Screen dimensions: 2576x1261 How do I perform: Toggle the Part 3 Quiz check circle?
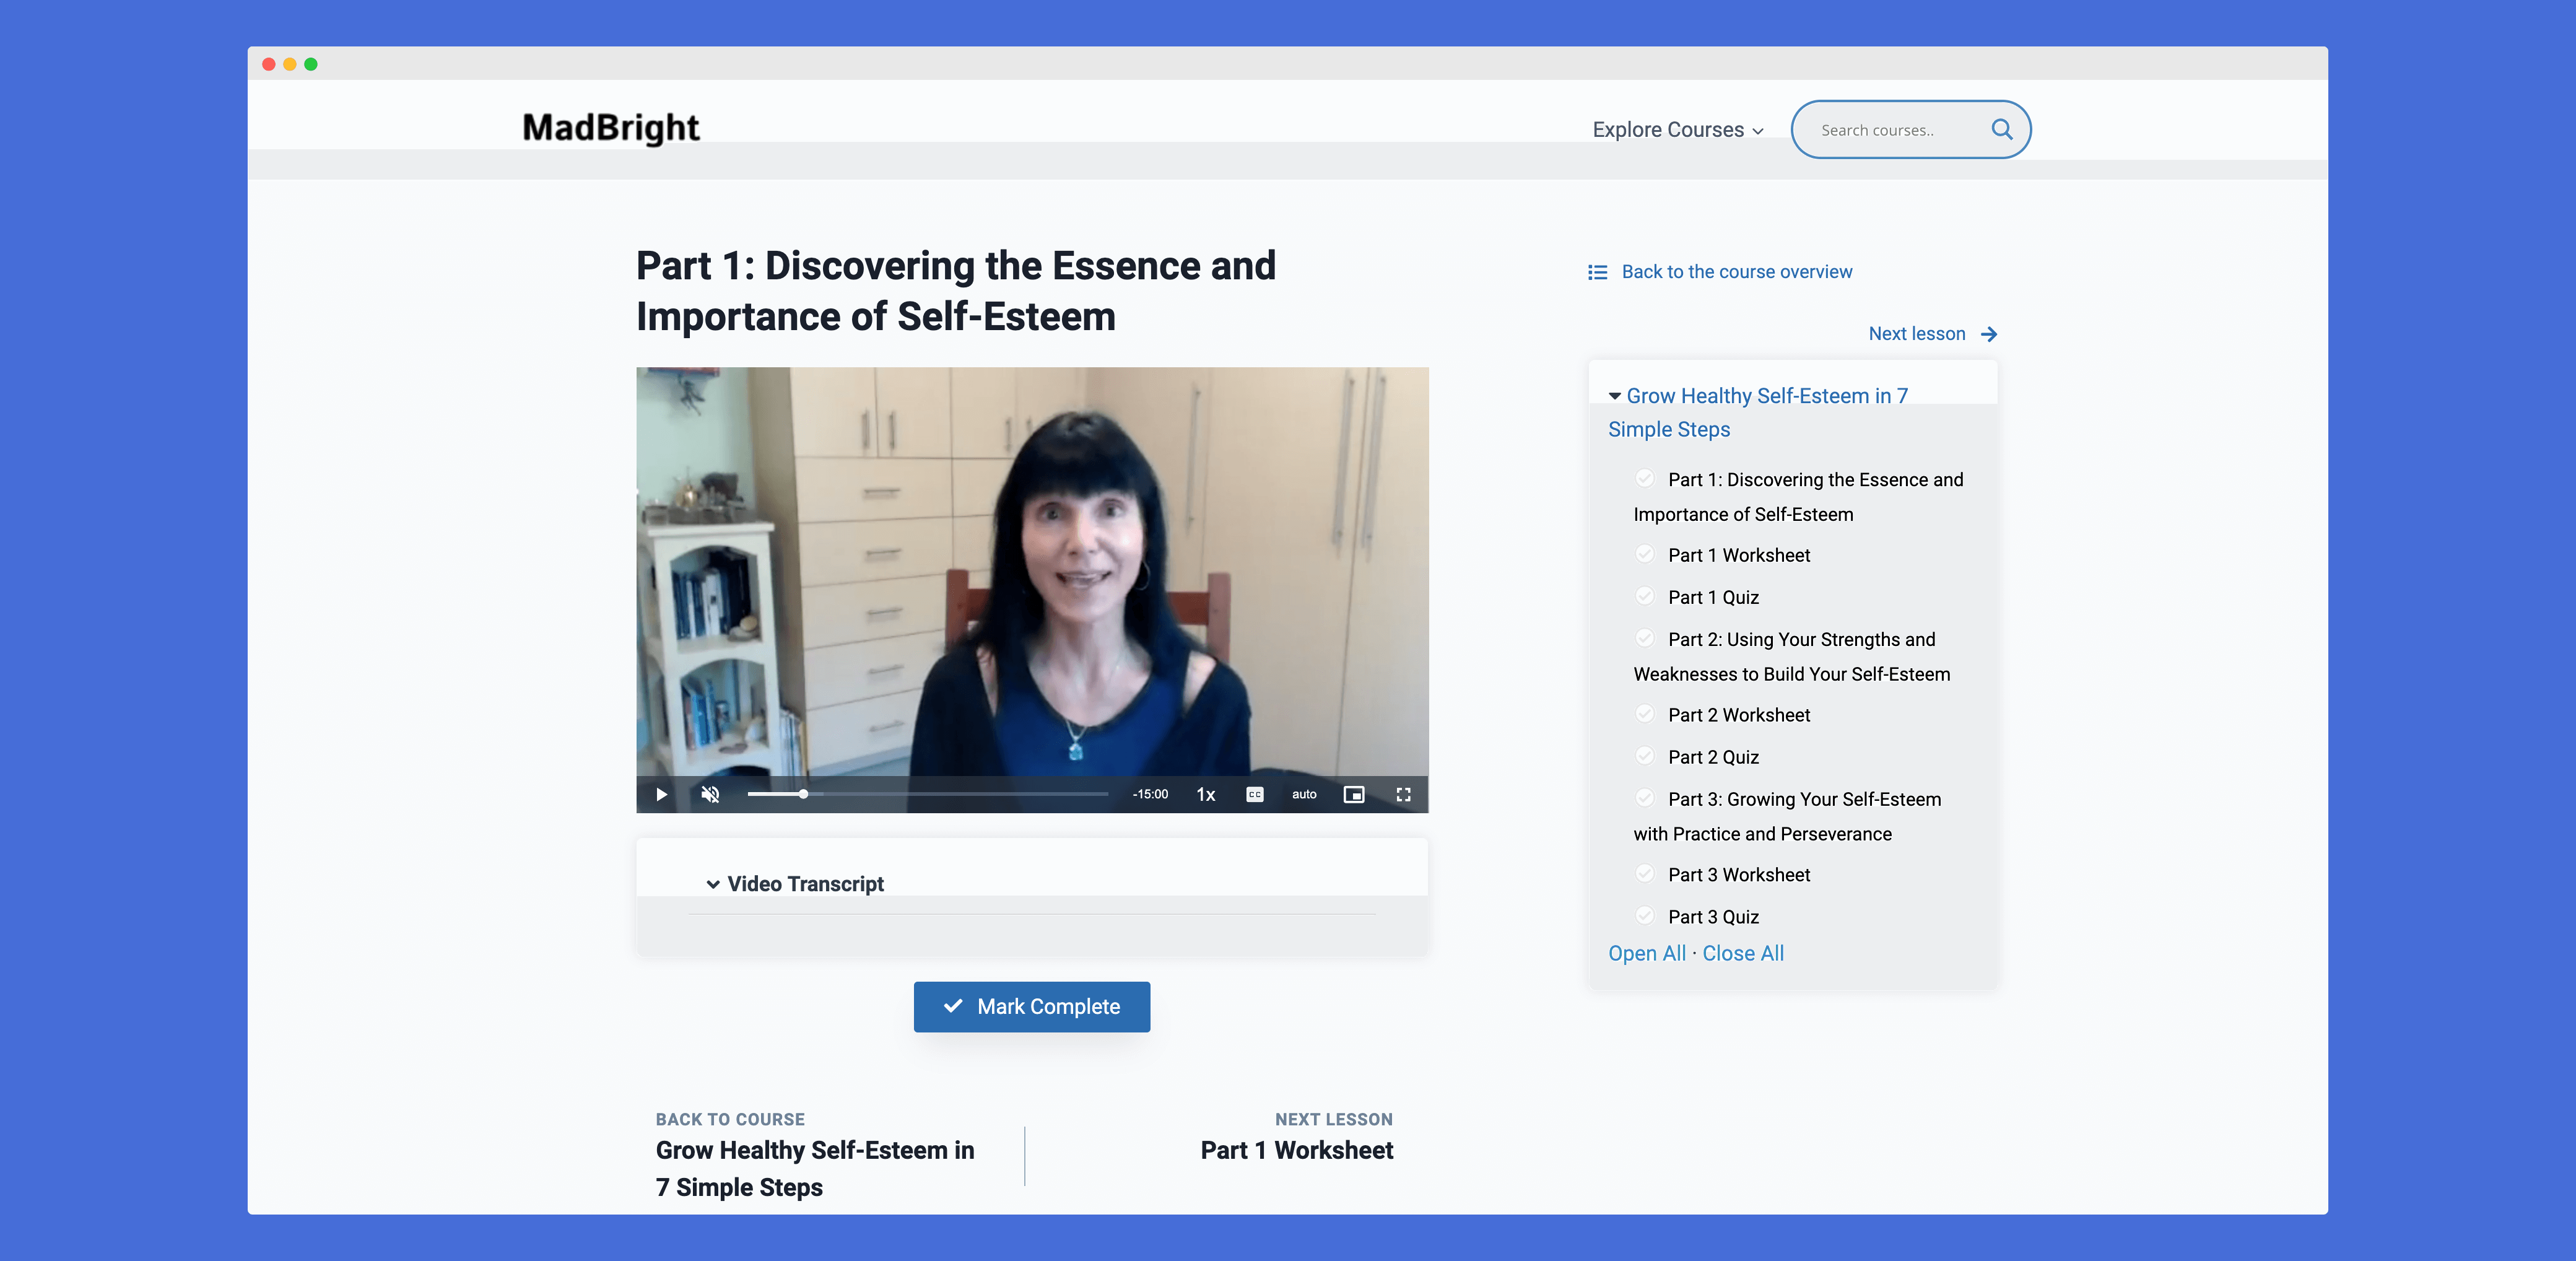pyautogui.click(x=1644, y=915)
